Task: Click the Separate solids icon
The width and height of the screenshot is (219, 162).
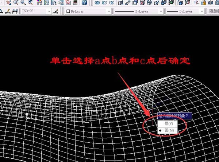Action: 211,3
